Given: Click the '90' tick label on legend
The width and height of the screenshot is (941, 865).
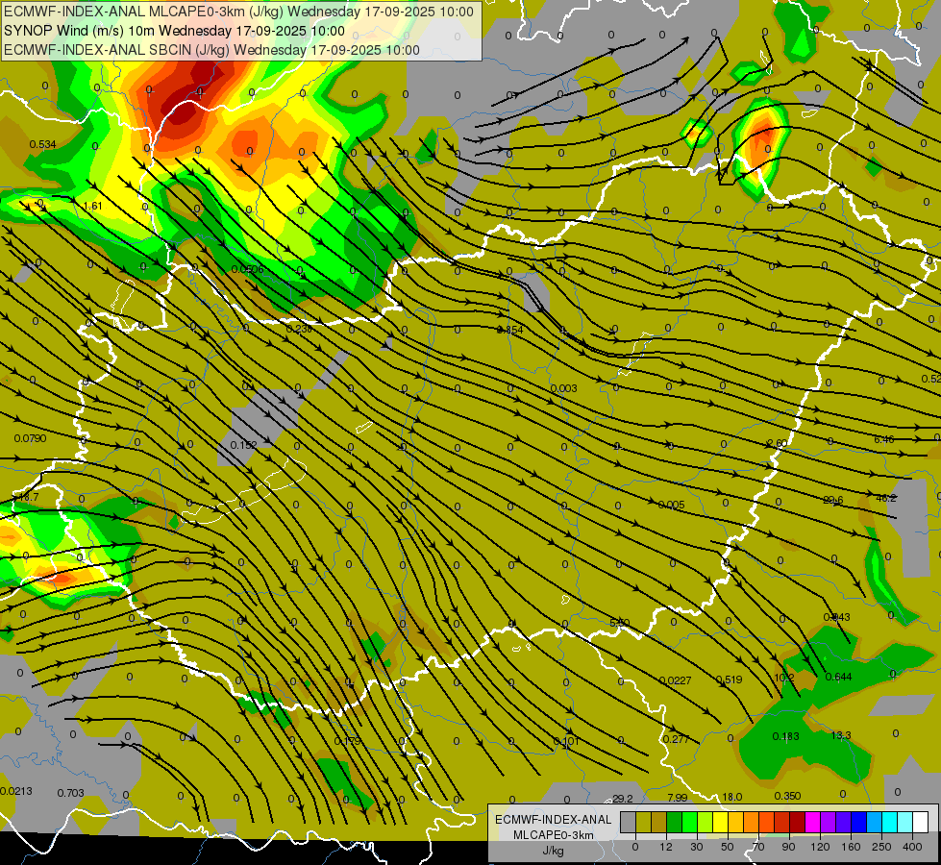Looking at the screenshot, I should click(788, 847).
